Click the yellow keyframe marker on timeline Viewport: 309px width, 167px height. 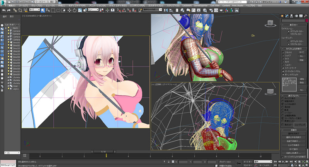click(106, 156)
